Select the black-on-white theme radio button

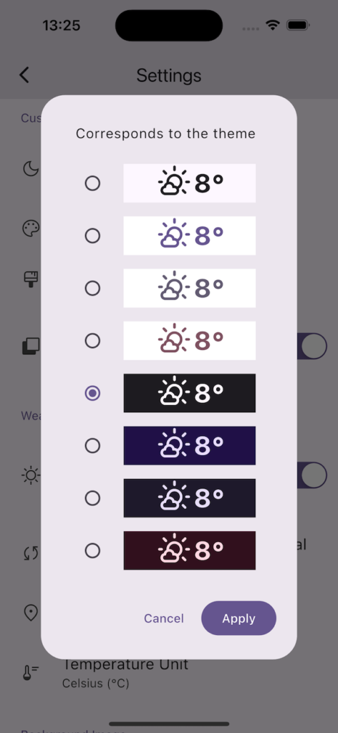coord(92,183)
